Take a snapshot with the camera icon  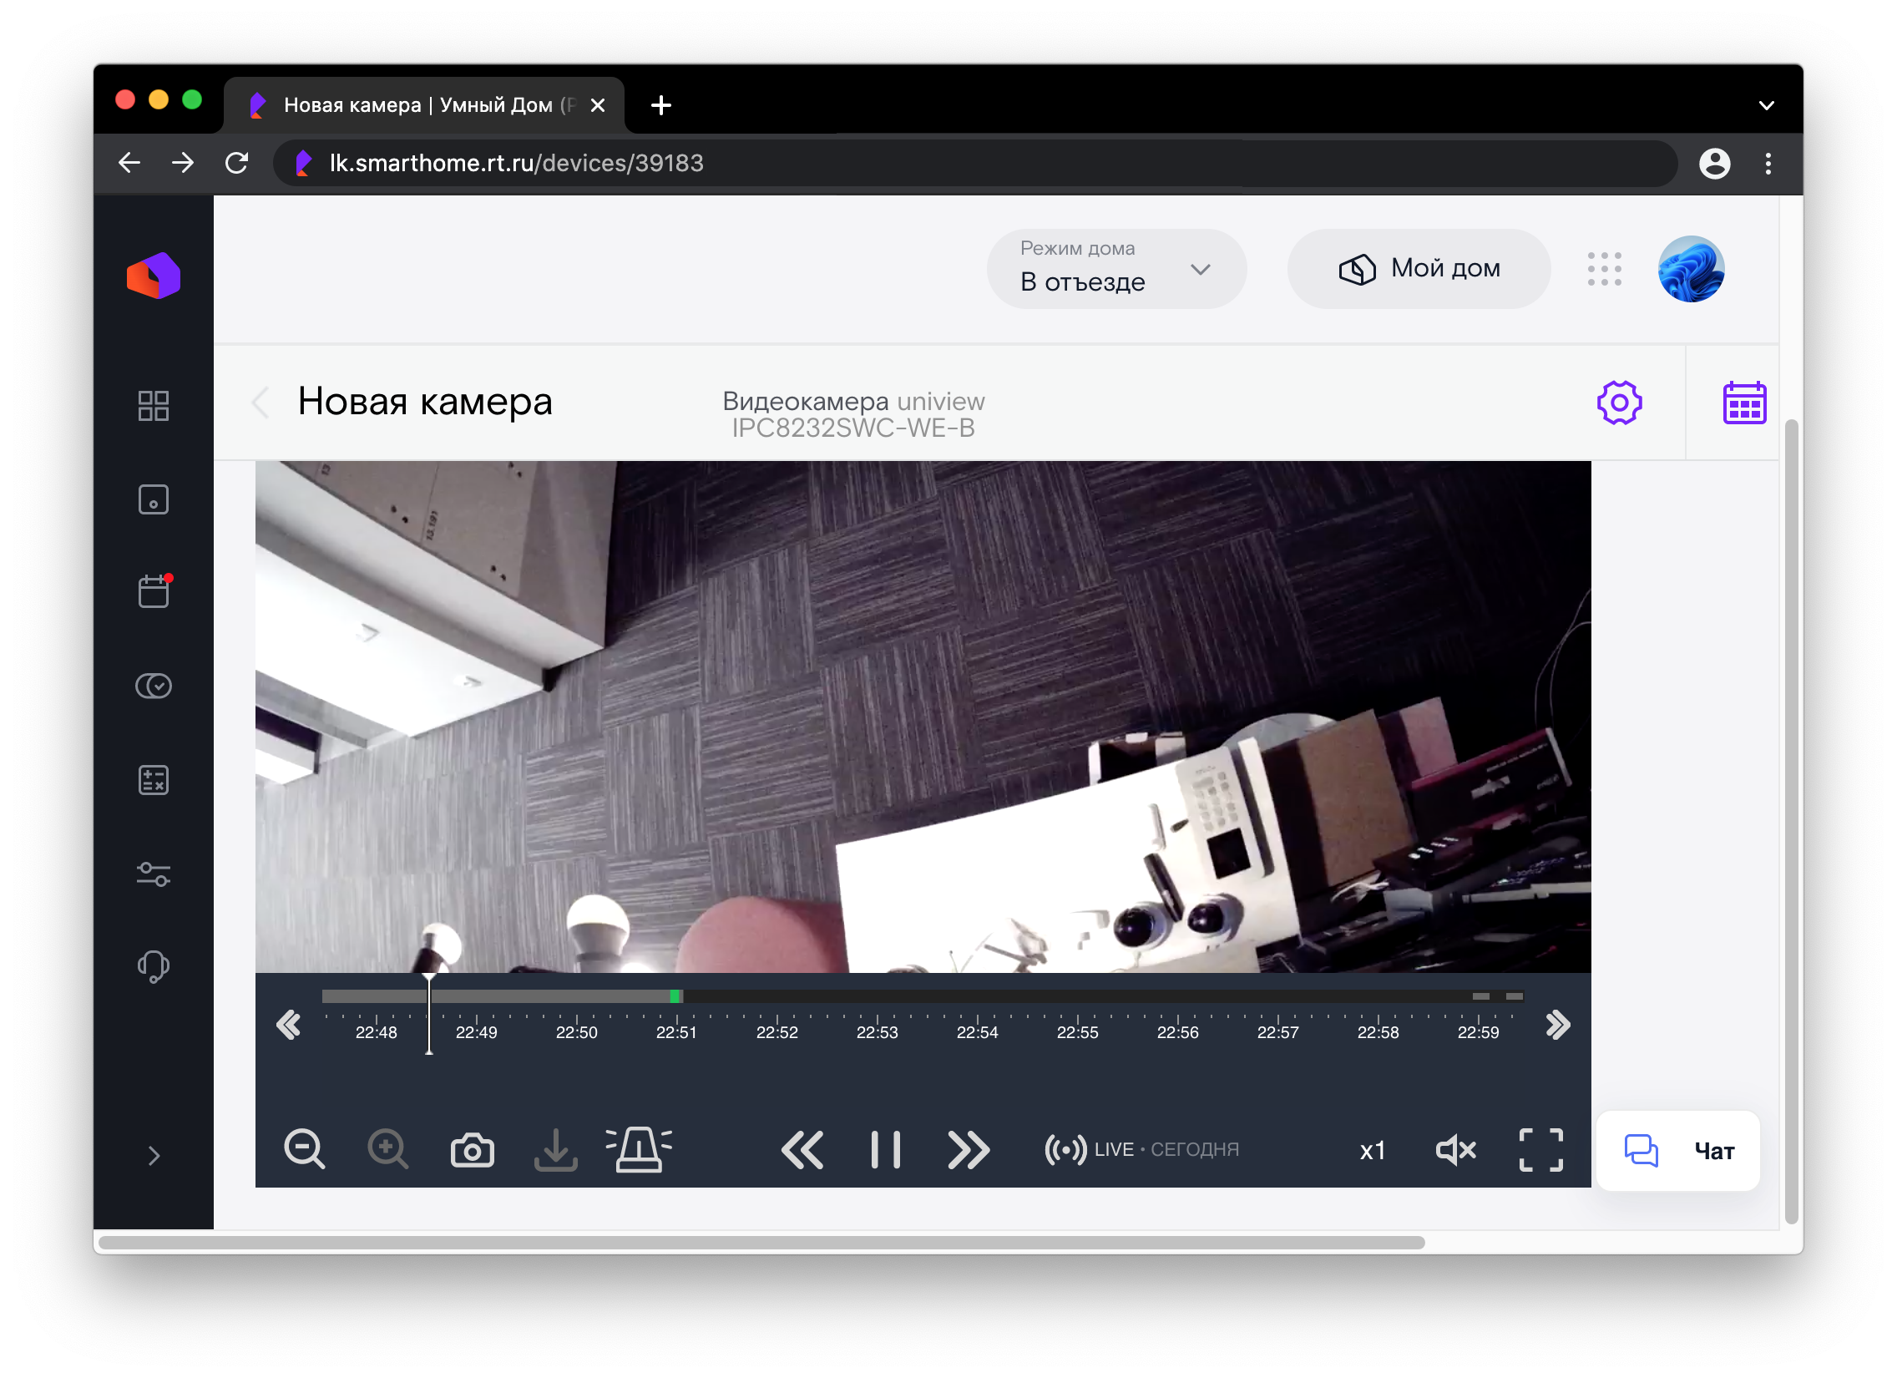472,1151
